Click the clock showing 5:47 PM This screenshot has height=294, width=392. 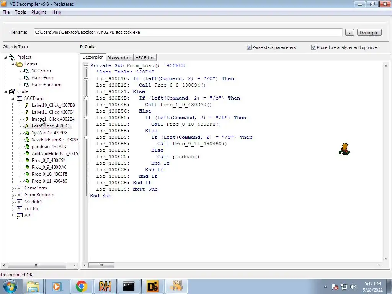tap(372, 284)
